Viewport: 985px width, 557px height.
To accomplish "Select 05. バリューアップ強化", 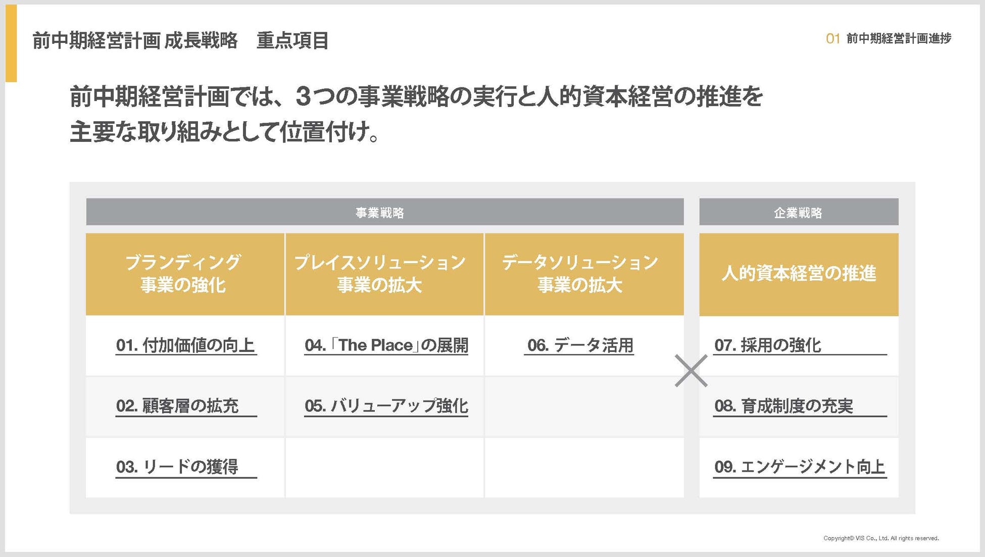I will [386, 406].
